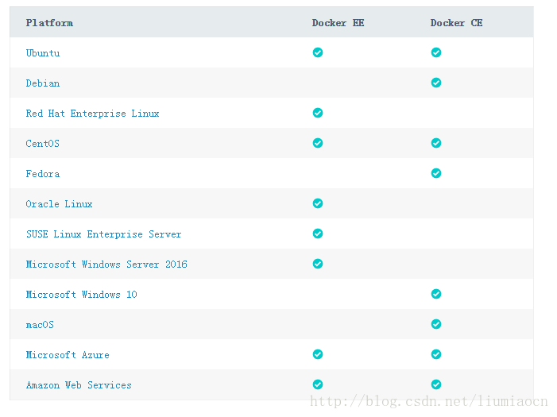This screenshot has height=417, width=557.
Task: Open Red Hat Enterprise Linux link
Action: pos(92,114)
